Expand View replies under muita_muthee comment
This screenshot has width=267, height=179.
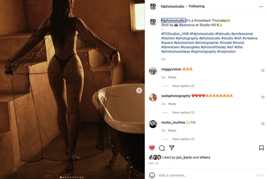[183, 139]
